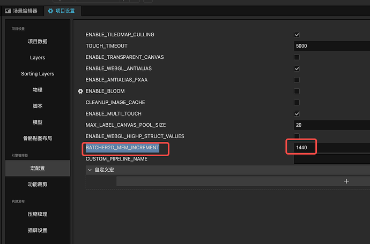Click the BATCHER2D_MEM_INCREMENT value field
This screenshot has width=370, height=244.
332,148
